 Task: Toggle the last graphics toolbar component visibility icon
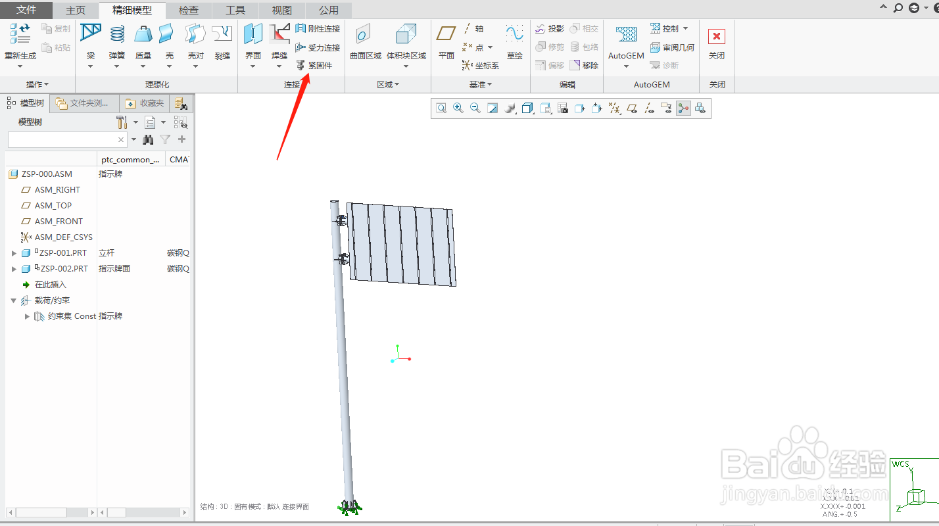point(700,108)
